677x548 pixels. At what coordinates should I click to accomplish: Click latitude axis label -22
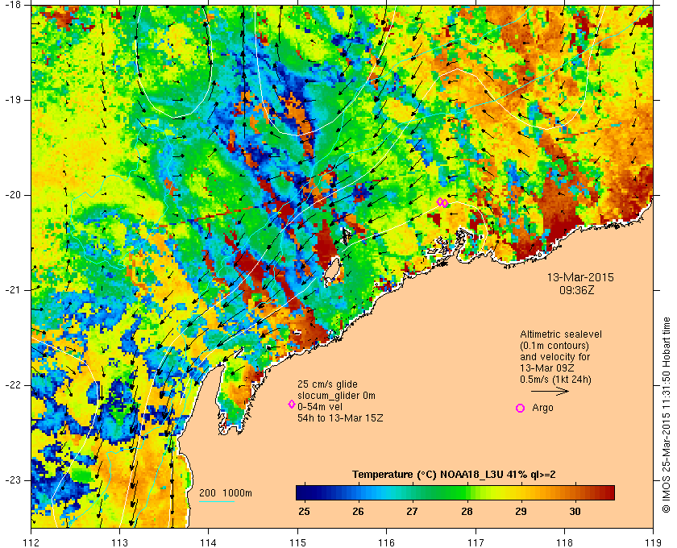[12, 385]
